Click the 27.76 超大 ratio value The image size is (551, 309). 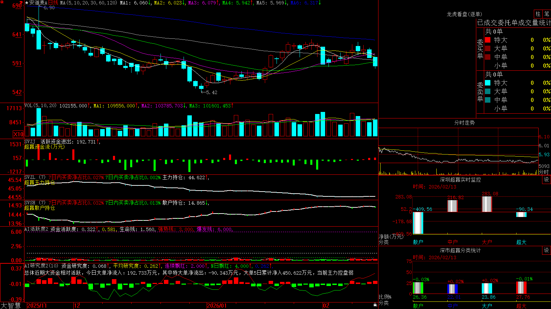523,297
